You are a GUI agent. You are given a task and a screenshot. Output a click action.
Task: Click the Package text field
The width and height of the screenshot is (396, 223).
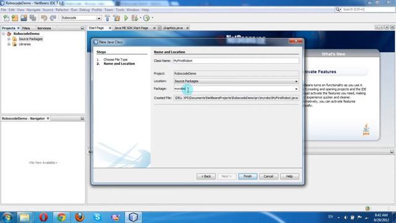[234, 89]
